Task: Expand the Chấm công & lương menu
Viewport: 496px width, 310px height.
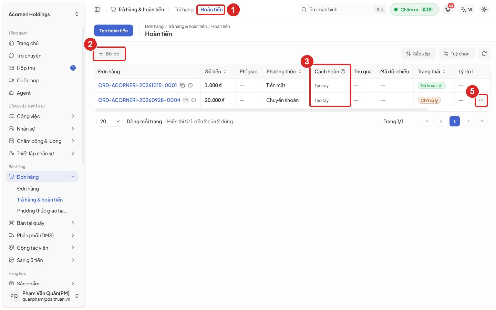Action: click(42, 141)
